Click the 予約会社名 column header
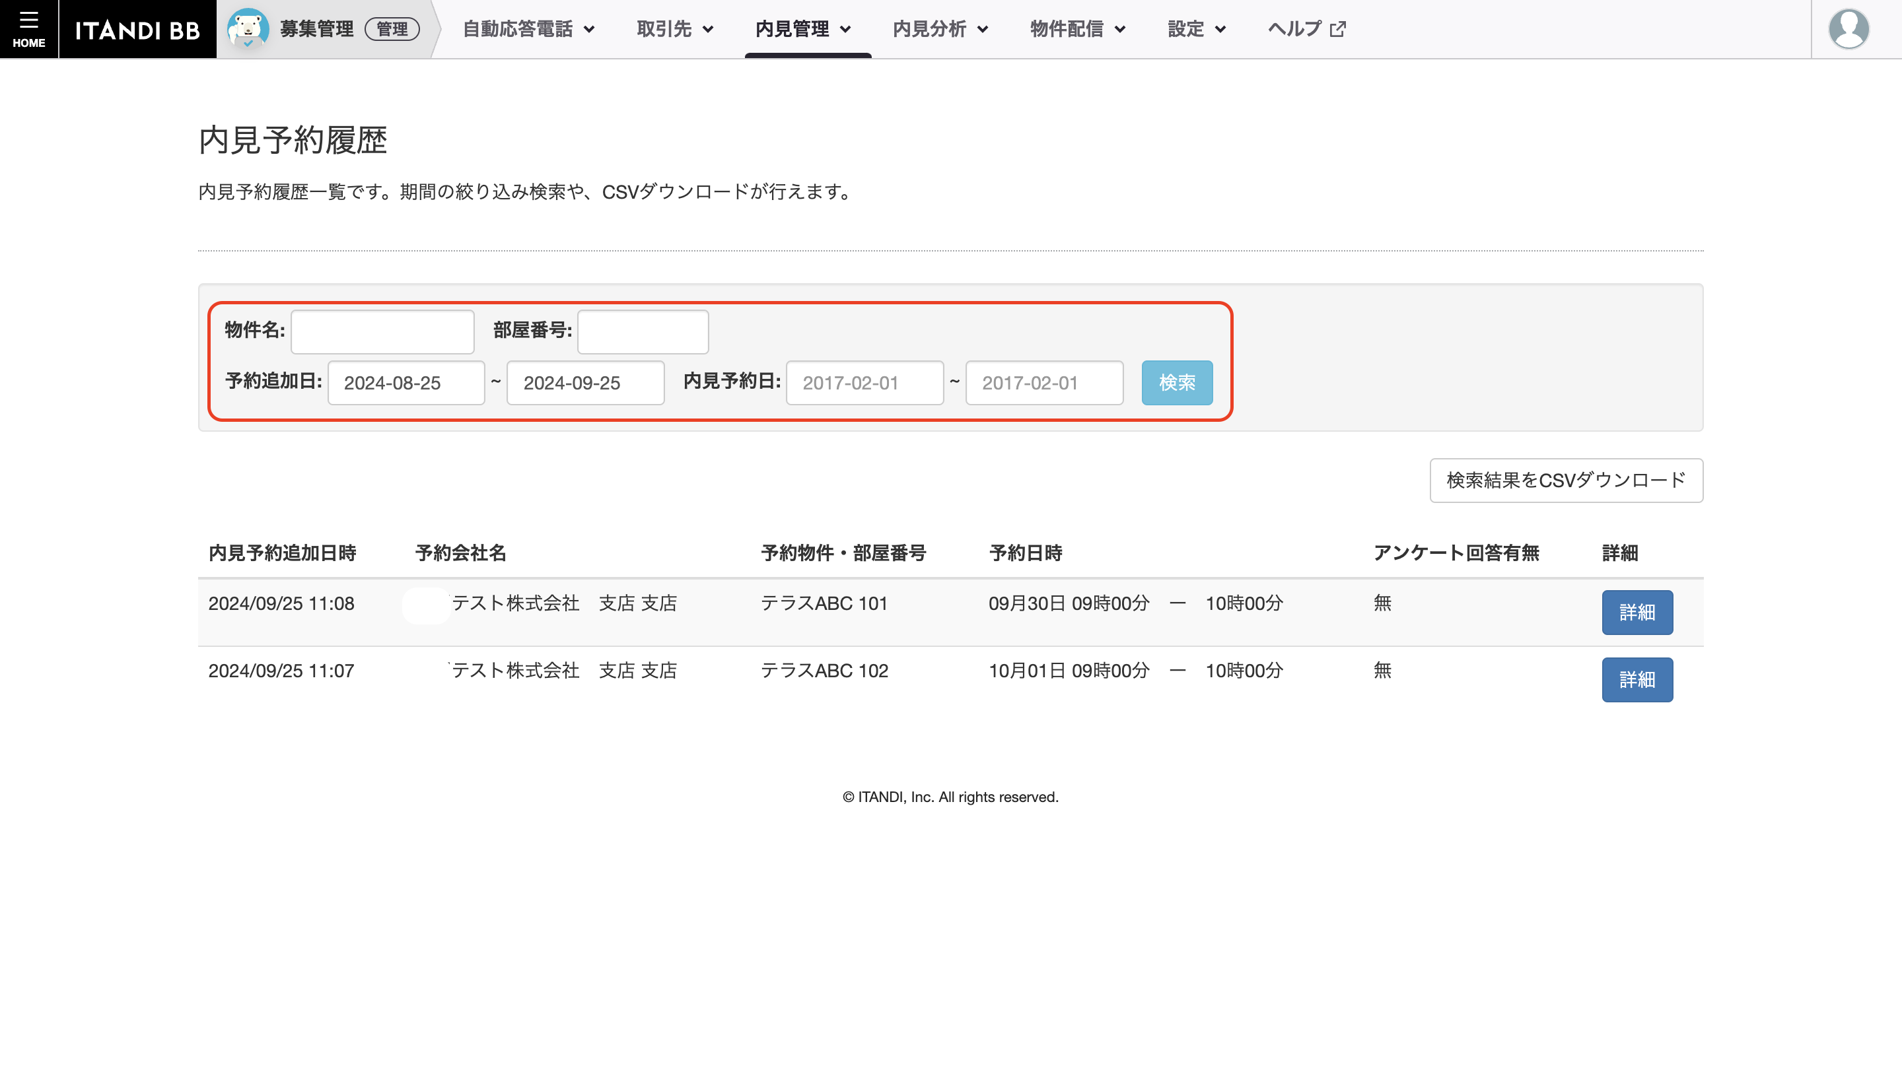This screenshot has width=1902, height=1072. (x=461, y=553)
